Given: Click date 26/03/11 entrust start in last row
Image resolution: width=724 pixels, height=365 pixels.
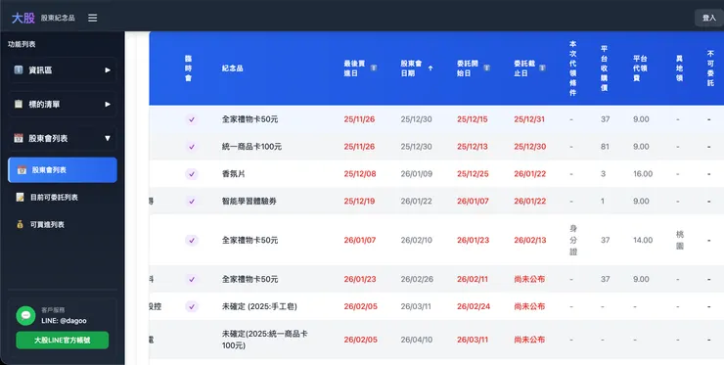Looking at the screenshot, I should [x=473, y=340].
